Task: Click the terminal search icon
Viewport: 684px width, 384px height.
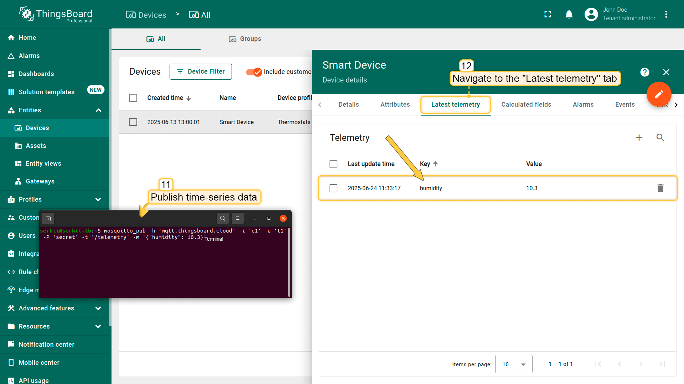Action: [x=222, y=218]
